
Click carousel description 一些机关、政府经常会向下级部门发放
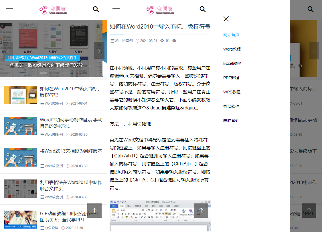pyautogui.click(x=48, y=65)
